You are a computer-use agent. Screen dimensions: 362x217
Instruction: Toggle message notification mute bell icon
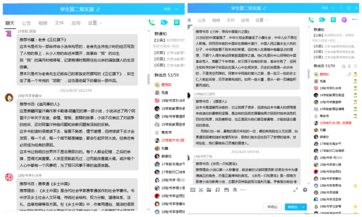235,190
